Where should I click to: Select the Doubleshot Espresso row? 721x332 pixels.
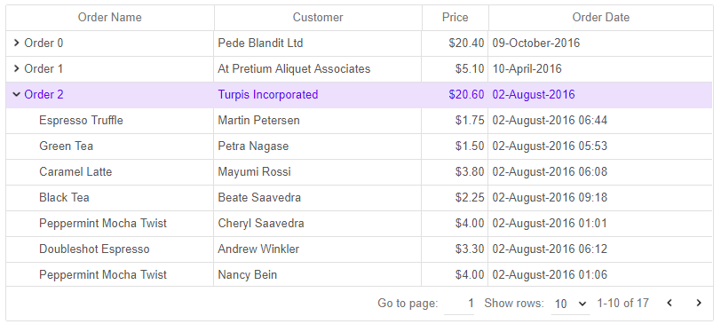click(359, 249)
